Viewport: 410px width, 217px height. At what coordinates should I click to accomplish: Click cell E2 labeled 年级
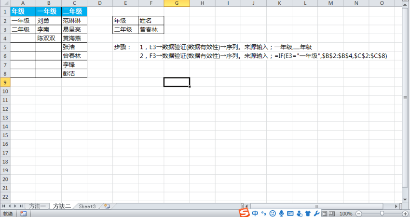click(x=125, y=21)
